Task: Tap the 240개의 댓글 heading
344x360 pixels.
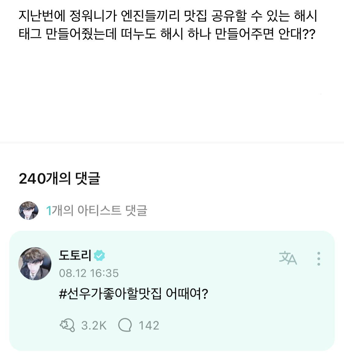Action: click(60, 179)
